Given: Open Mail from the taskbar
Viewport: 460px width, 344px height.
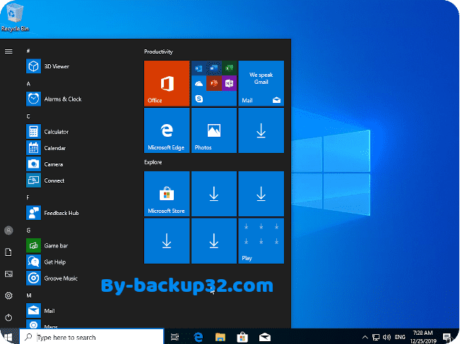Looking at the screenshot, I should 264,337.
